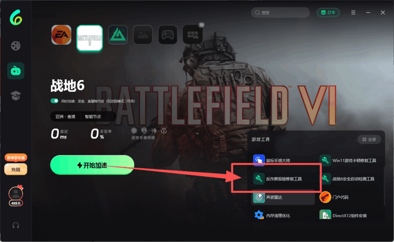Screen dimensions: 394x242
Task: Open the 亚洲-香港 region selector
Action: (x=65, y=117)
